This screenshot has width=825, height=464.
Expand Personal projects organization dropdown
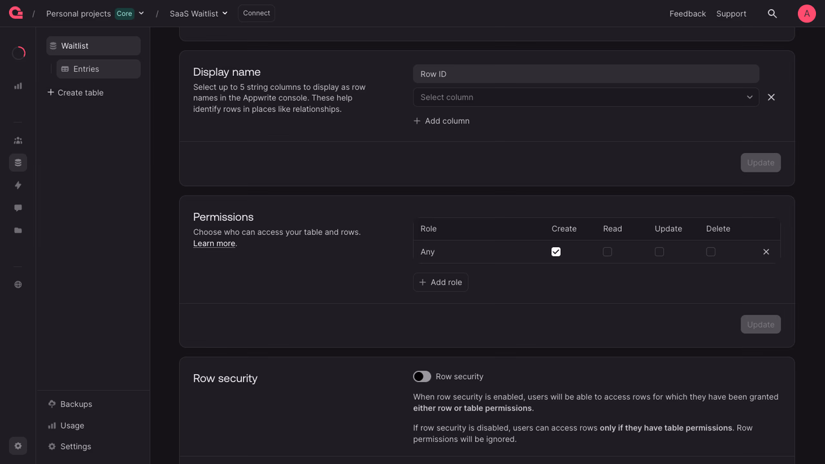tap(141, 14)
